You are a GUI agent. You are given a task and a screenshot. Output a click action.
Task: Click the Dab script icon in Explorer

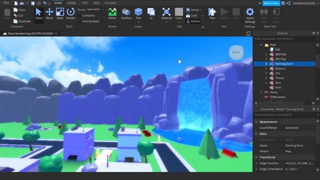[272, 49]
